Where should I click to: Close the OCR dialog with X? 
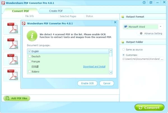pyautogui.click(x=115, y=22)
